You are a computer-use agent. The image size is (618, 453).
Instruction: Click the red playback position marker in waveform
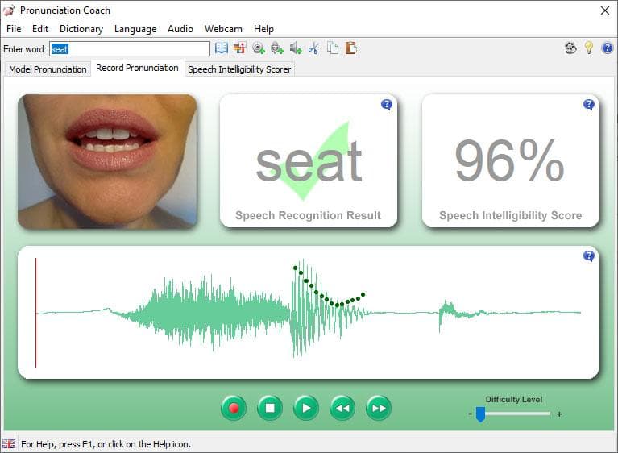(x=36, y=313)
